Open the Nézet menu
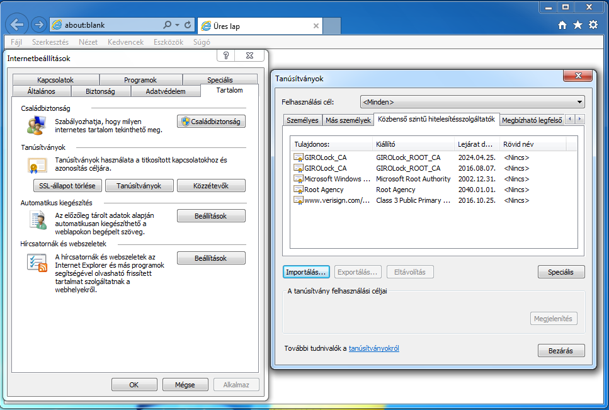 pos(88,42)
